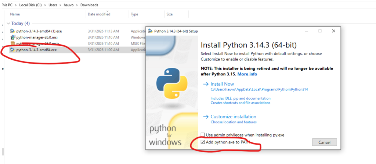
Task: Sort files by Date modified column
Action: pyautogui.click(x=99, y=14)
